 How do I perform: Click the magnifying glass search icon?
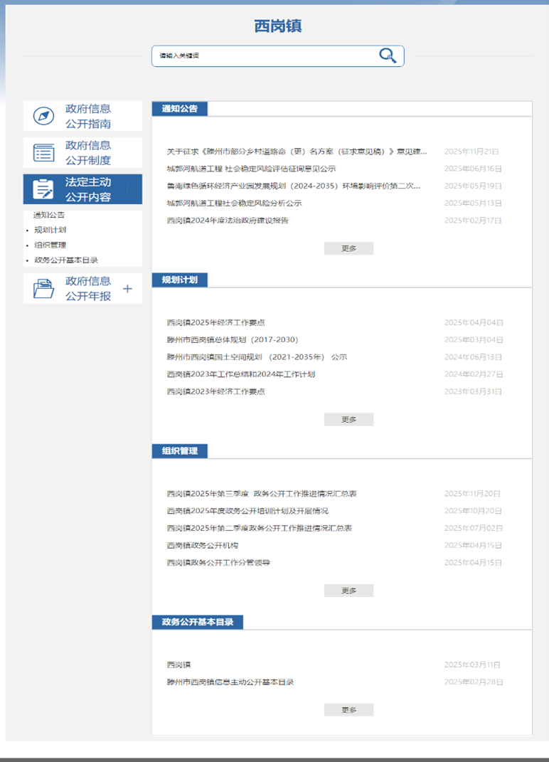(387, 55)
